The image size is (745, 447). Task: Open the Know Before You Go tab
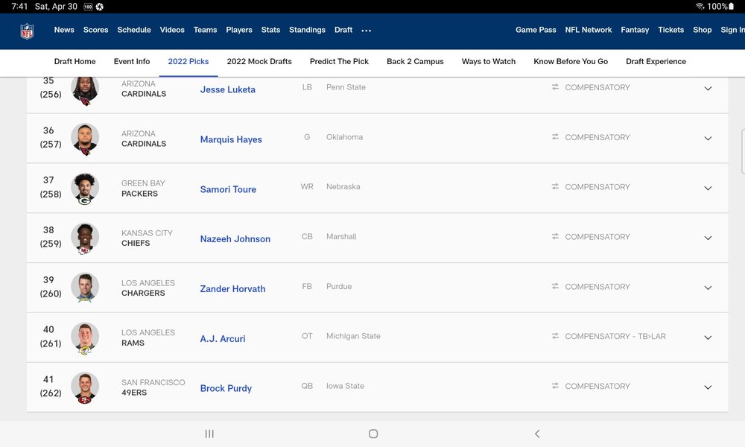[x=571, y=61]
